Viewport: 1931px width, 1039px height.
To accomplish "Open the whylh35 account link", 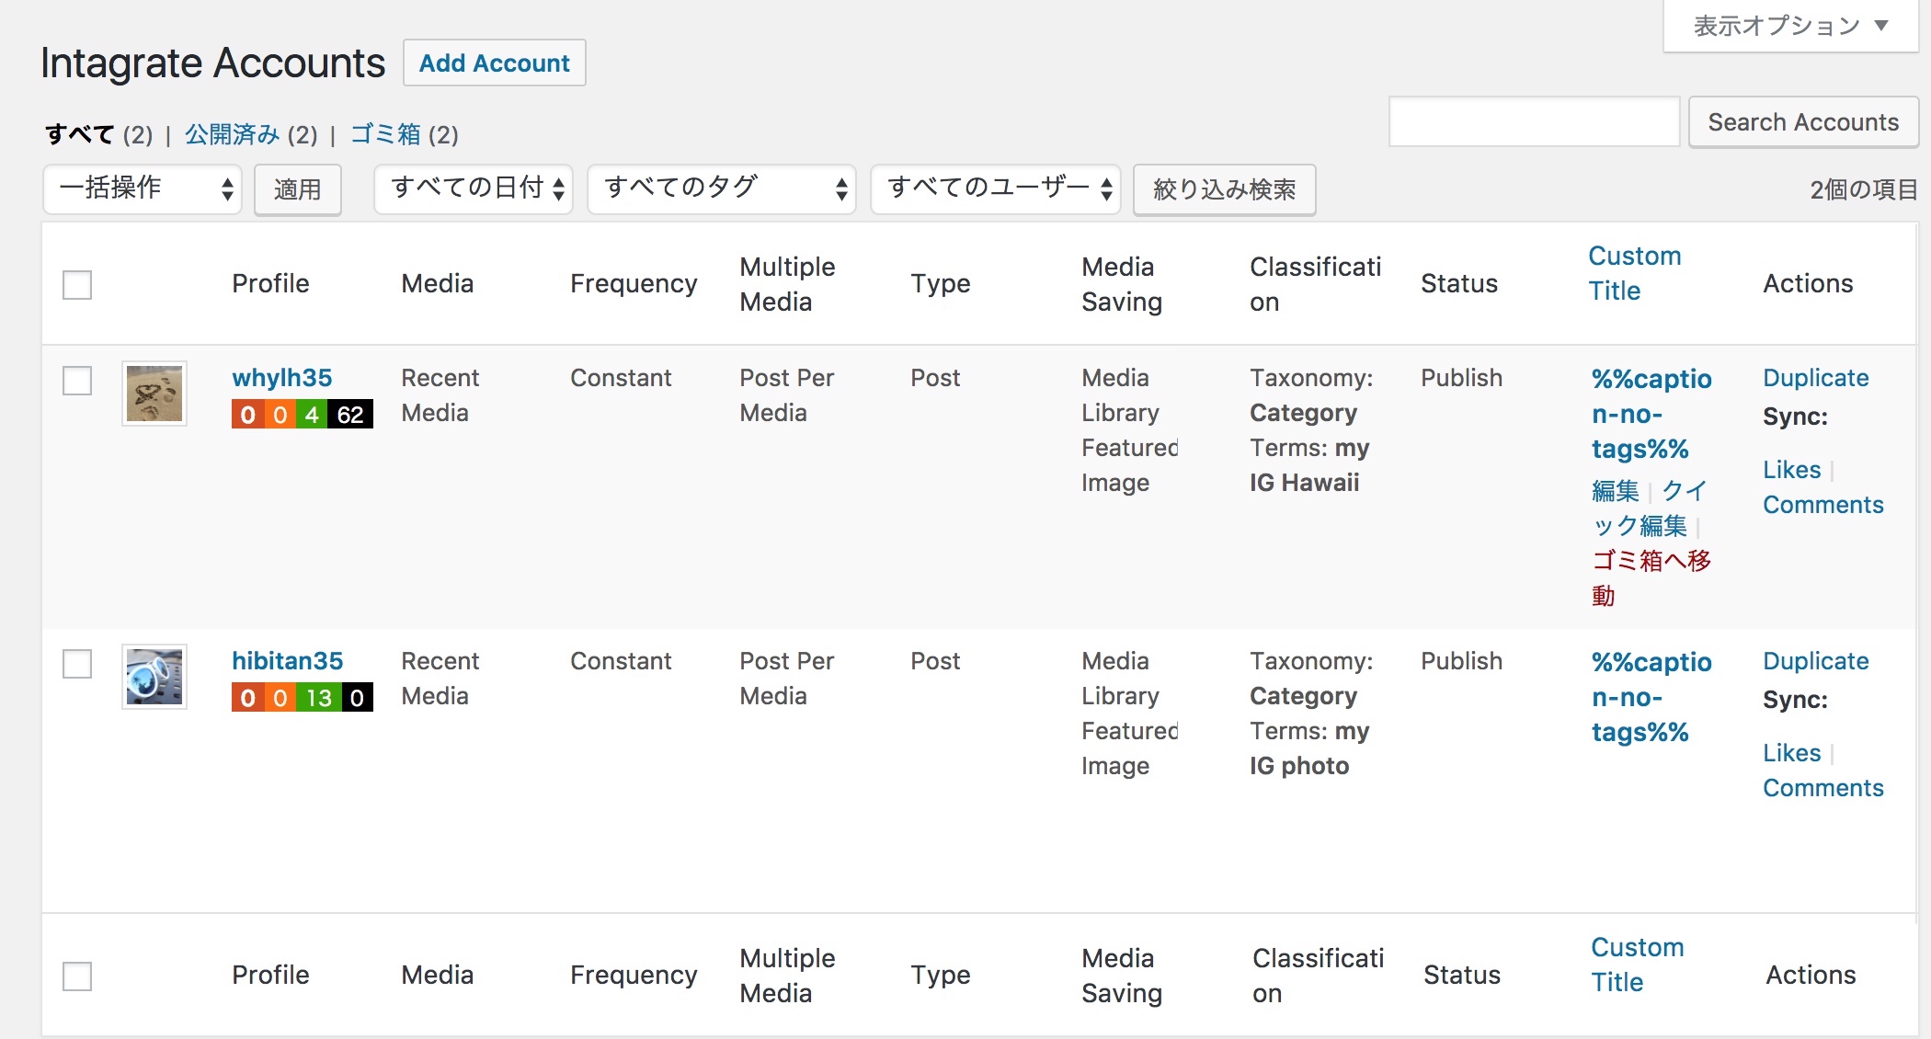I will (281, 378).
